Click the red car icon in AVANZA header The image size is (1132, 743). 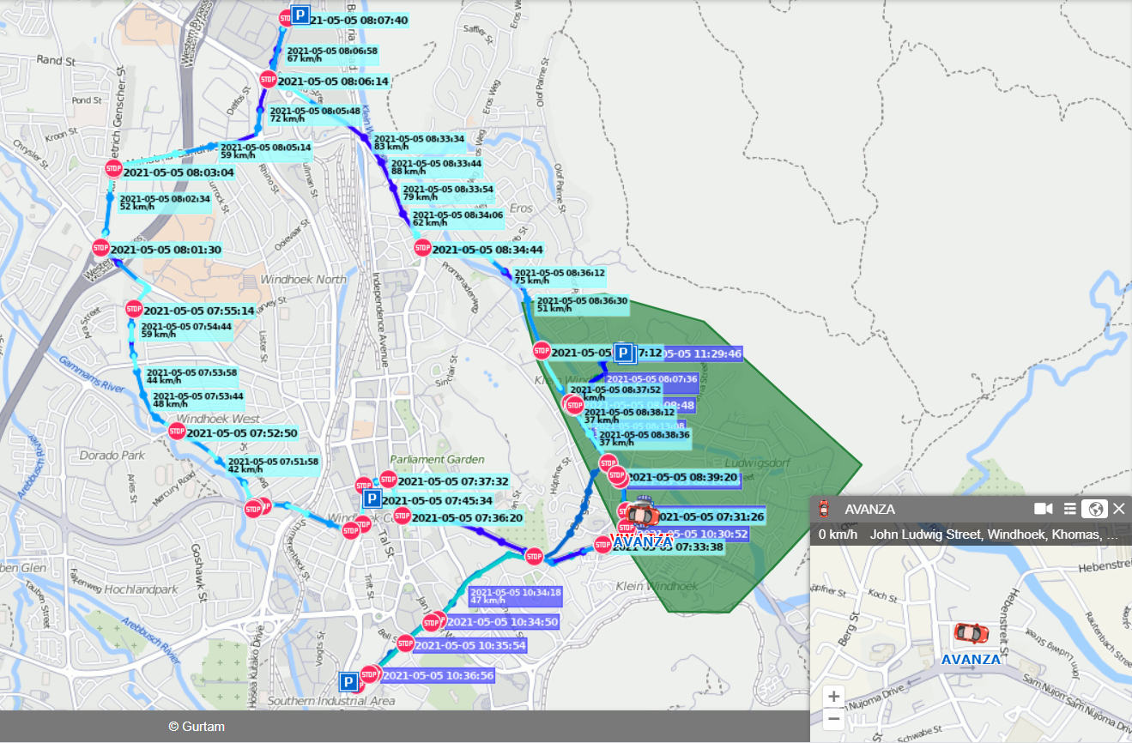click(824, 509)
